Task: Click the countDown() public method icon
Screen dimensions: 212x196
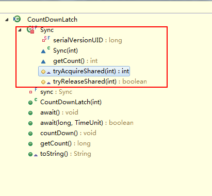Action: (x=30, y=134)
